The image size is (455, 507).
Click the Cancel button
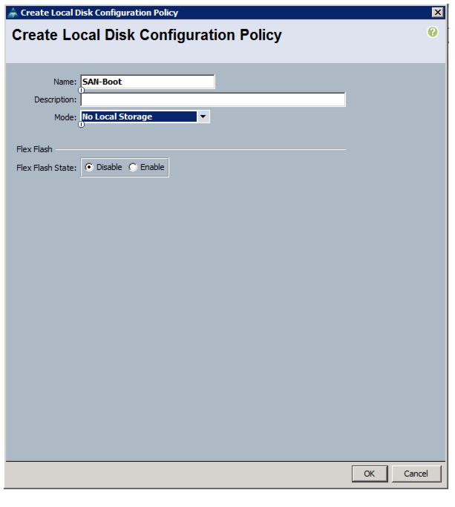[x=416, y=474]
